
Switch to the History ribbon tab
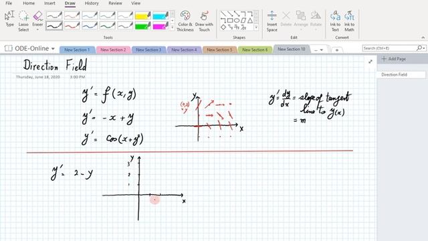(92, 3)
